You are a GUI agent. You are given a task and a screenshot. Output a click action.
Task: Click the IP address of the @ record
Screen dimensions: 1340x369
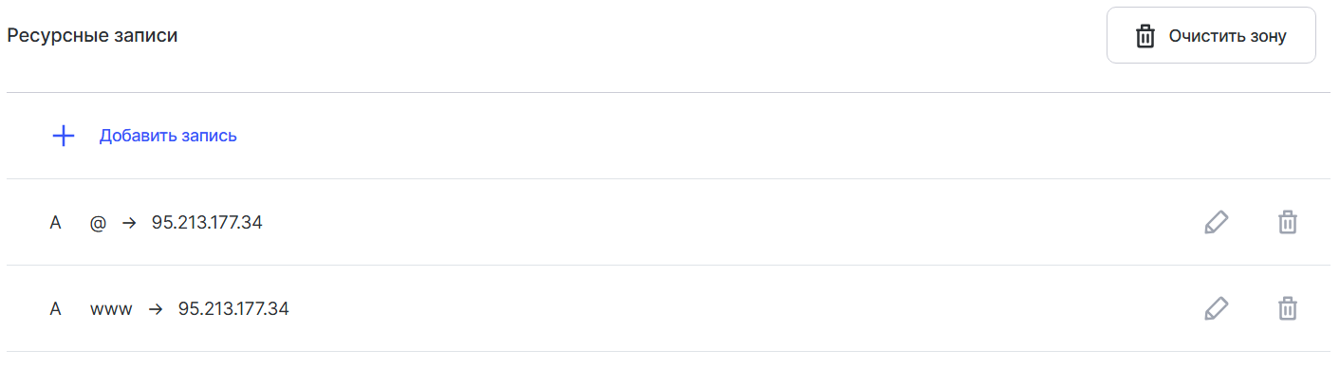coord(207,223)
